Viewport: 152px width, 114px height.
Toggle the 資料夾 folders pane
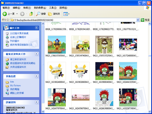click(x=54, y=14)
